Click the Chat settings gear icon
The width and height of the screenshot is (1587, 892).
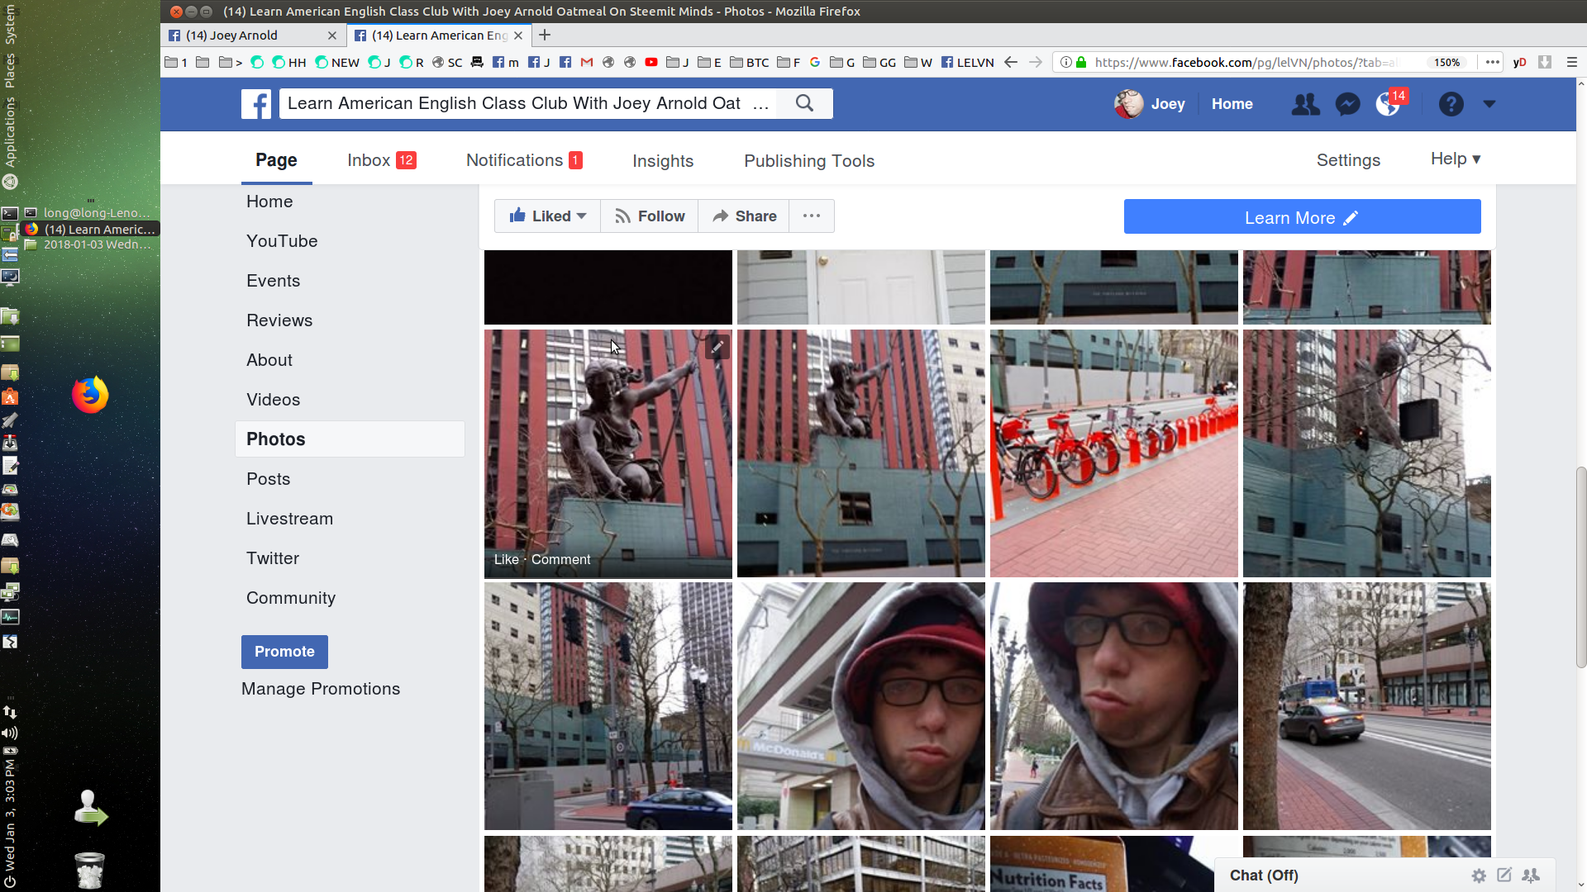[1479, 875]
